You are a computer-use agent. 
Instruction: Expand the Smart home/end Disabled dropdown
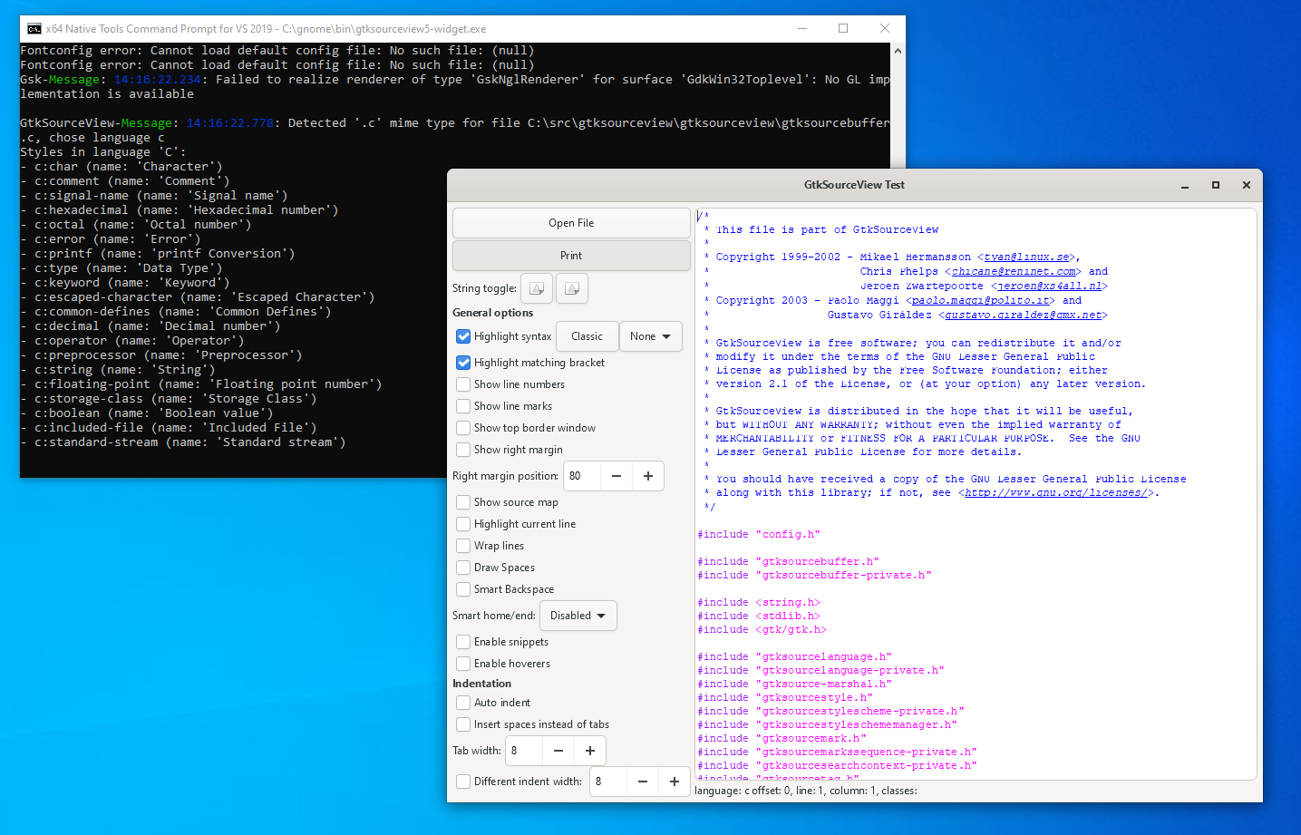[x=578, y=616]
